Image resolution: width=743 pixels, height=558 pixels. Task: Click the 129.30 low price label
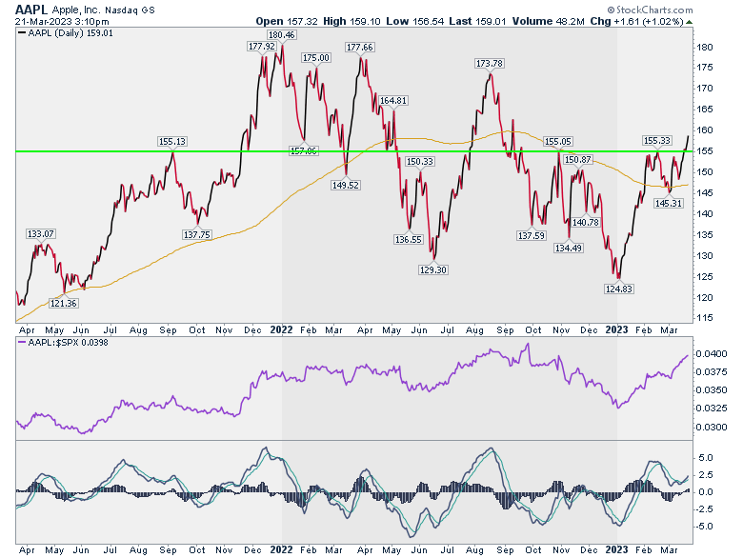(433, 269)
